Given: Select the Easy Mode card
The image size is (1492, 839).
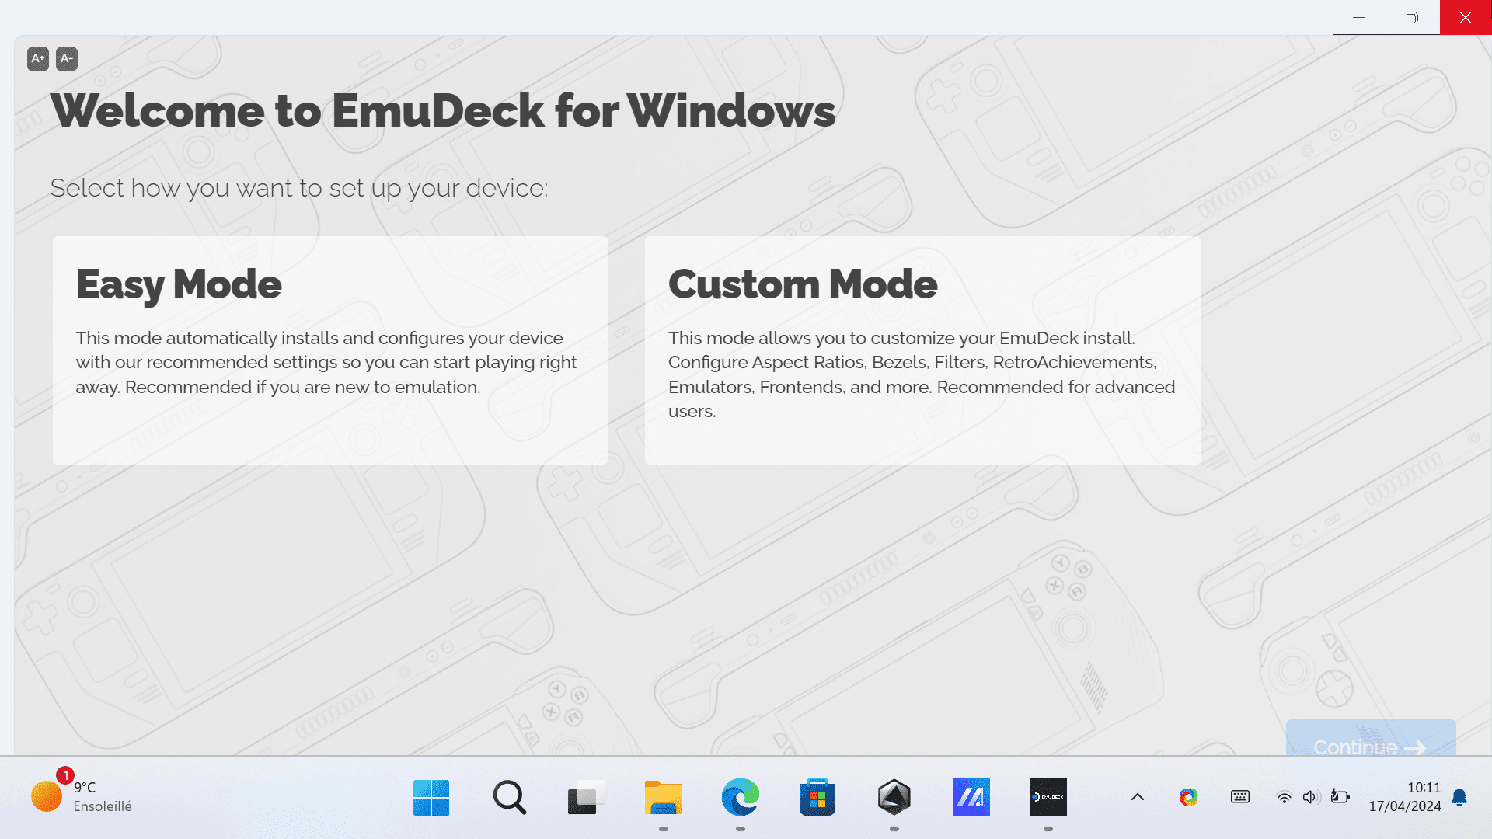Looking at the screenshot, I should tap(330, 350).
